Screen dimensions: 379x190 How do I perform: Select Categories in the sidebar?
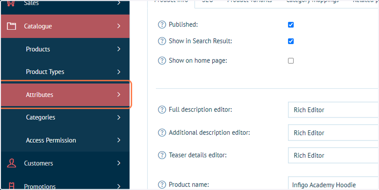pyautogui.click(x=65, y=117)
